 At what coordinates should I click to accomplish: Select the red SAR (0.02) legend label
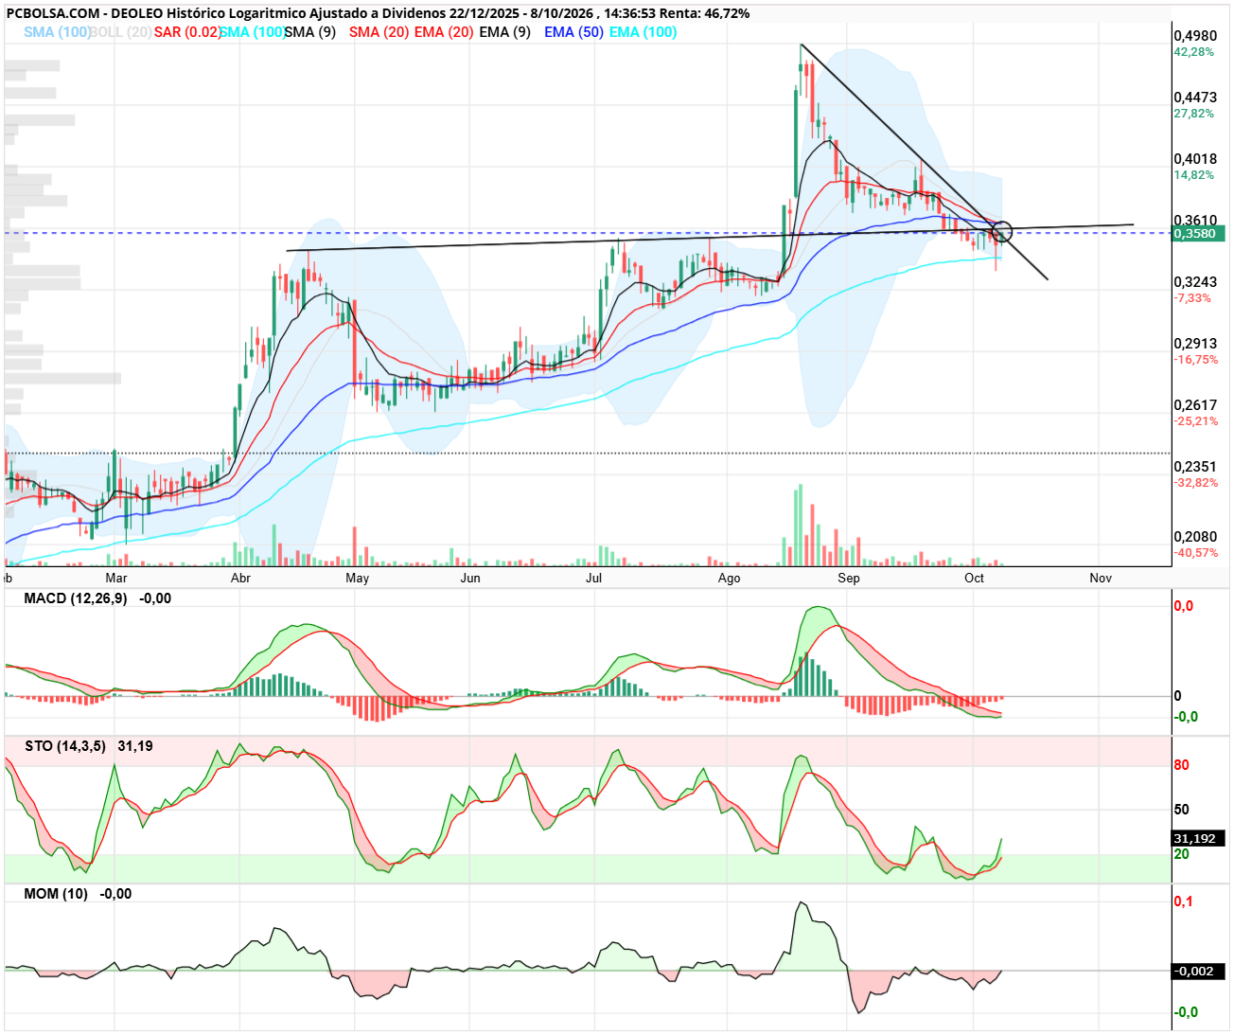(x=187, y=32)
